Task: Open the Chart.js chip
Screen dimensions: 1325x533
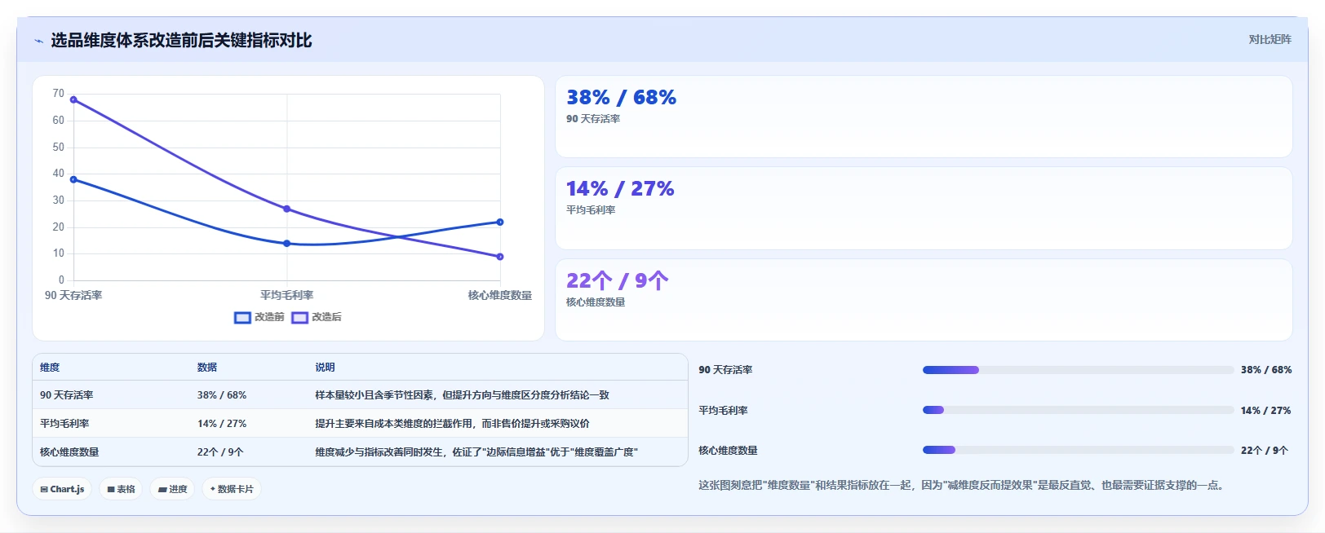Action: tap(62, 489)
